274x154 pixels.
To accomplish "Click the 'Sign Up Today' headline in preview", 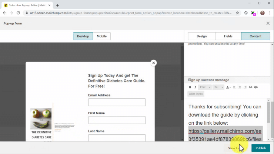I will click(117, 81).
